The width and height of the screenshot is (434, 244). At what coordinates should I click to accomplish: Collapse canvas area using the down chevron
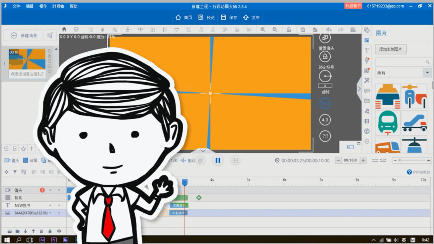click(x=203, y=150)
